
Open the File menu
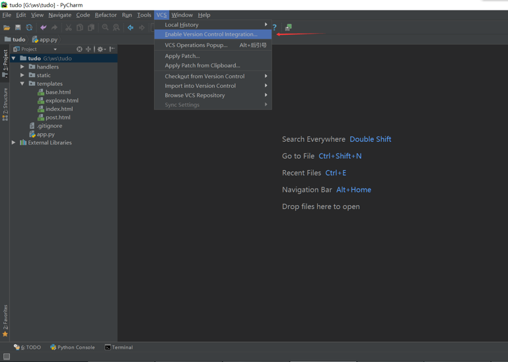click(x=7, y=15)
